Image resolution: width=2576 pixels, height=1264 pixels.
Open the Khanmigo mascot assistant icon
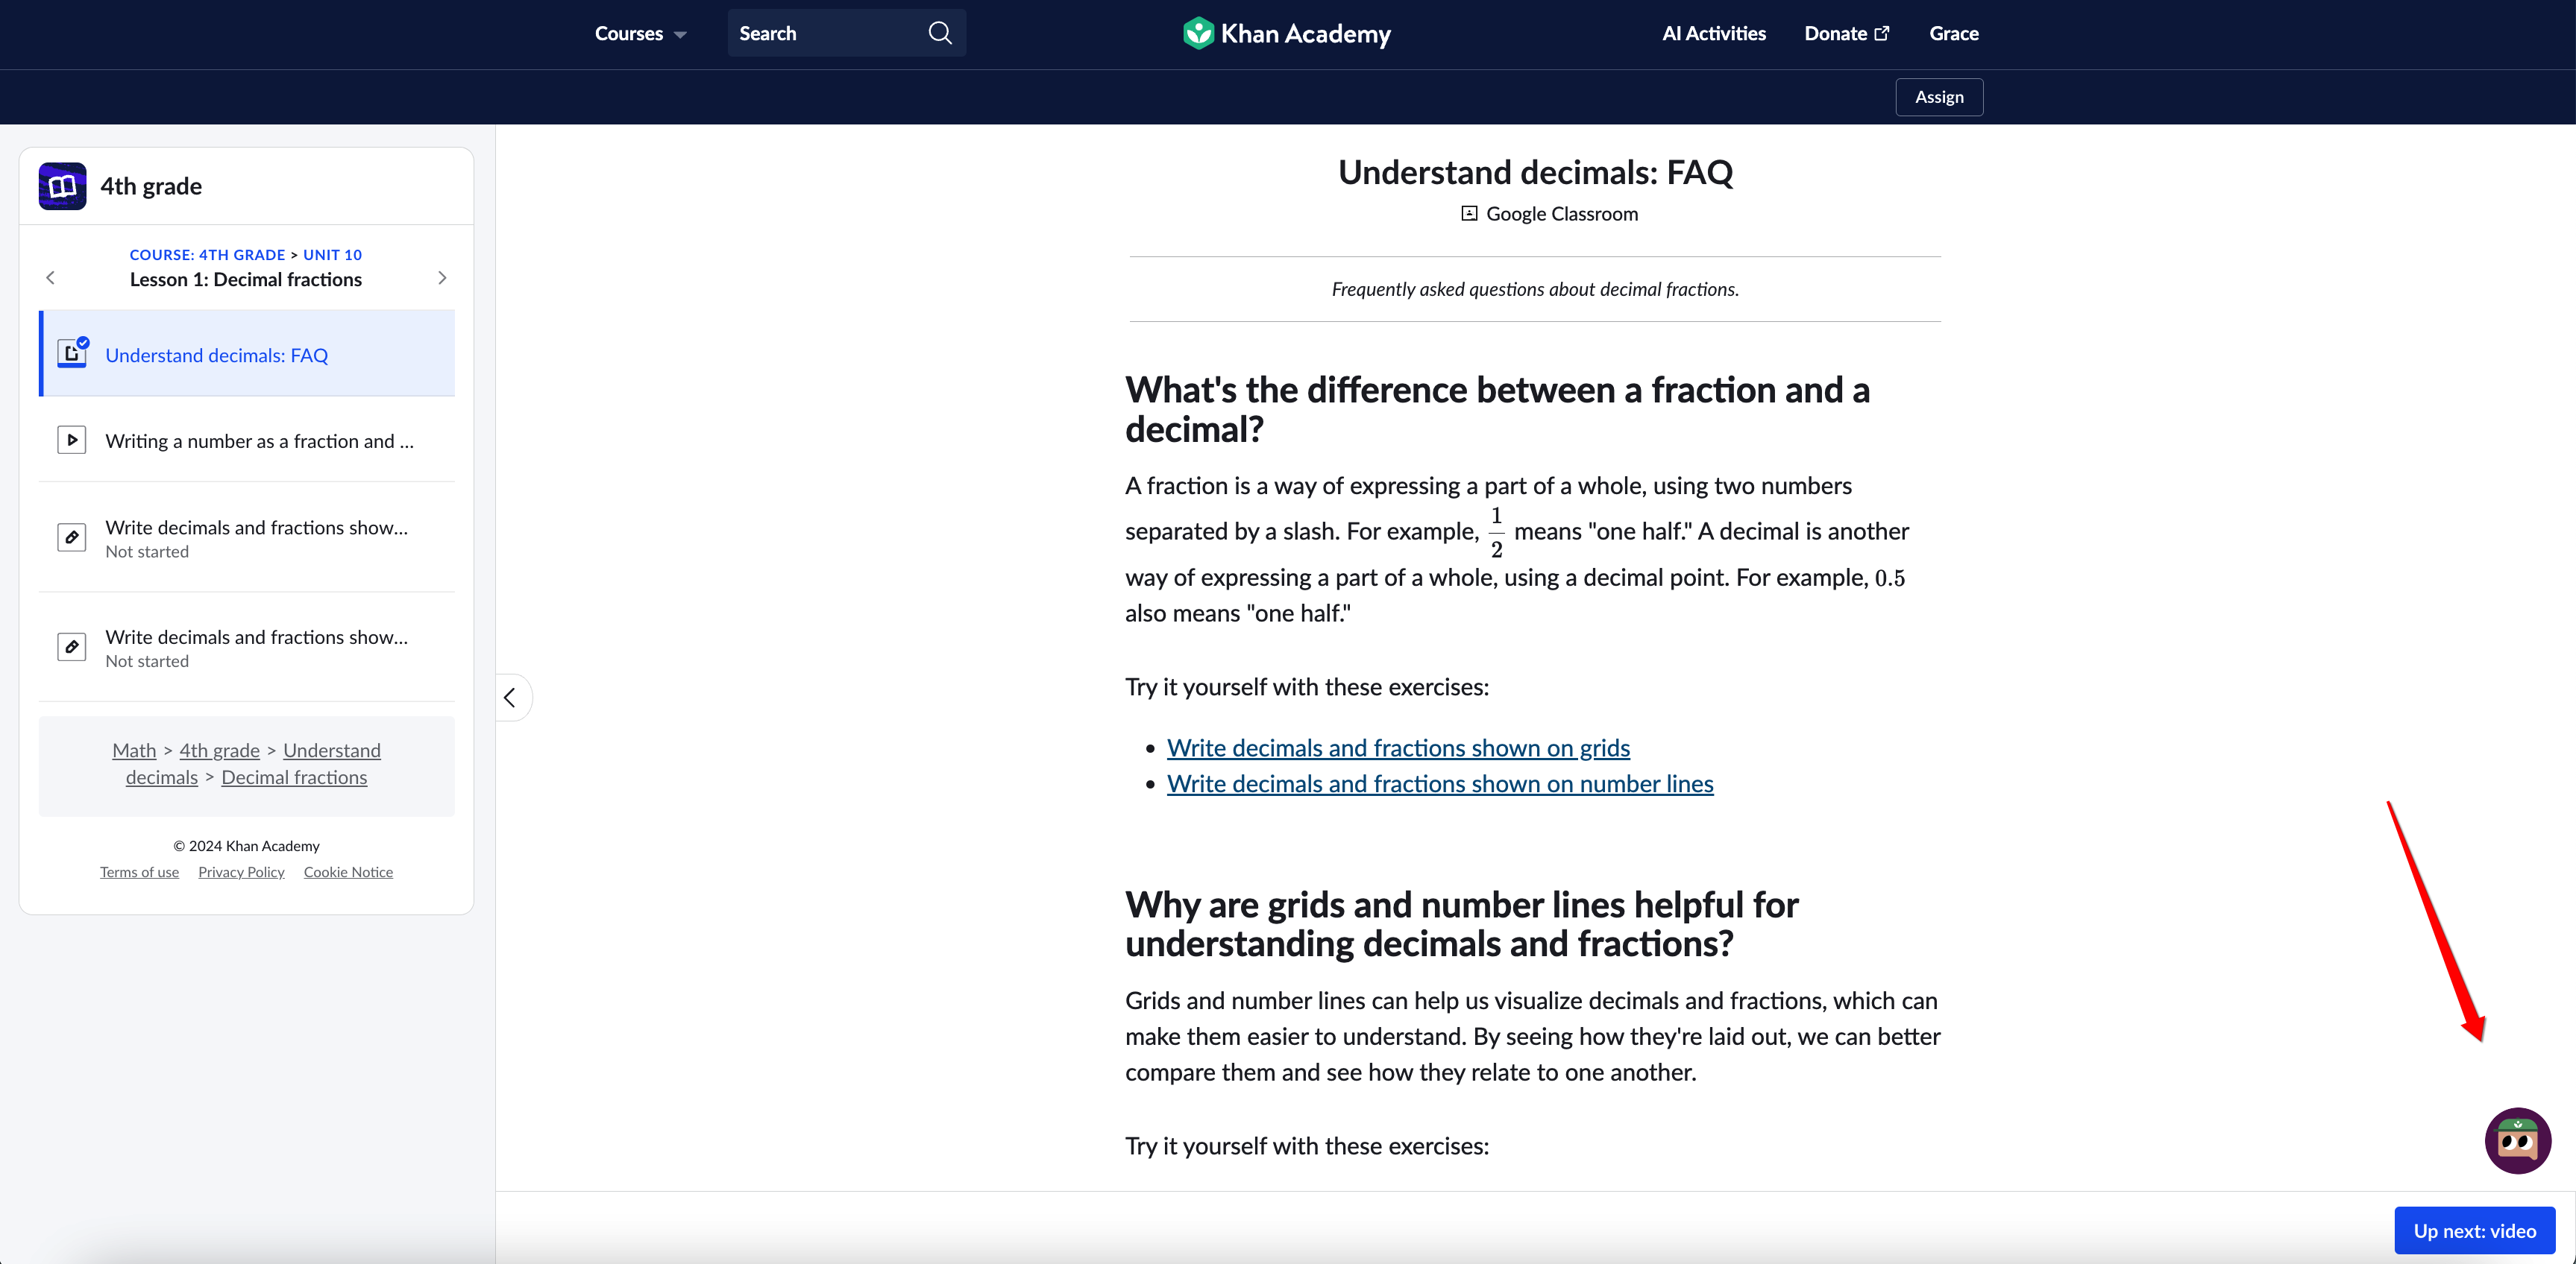coord(2518,1140)
